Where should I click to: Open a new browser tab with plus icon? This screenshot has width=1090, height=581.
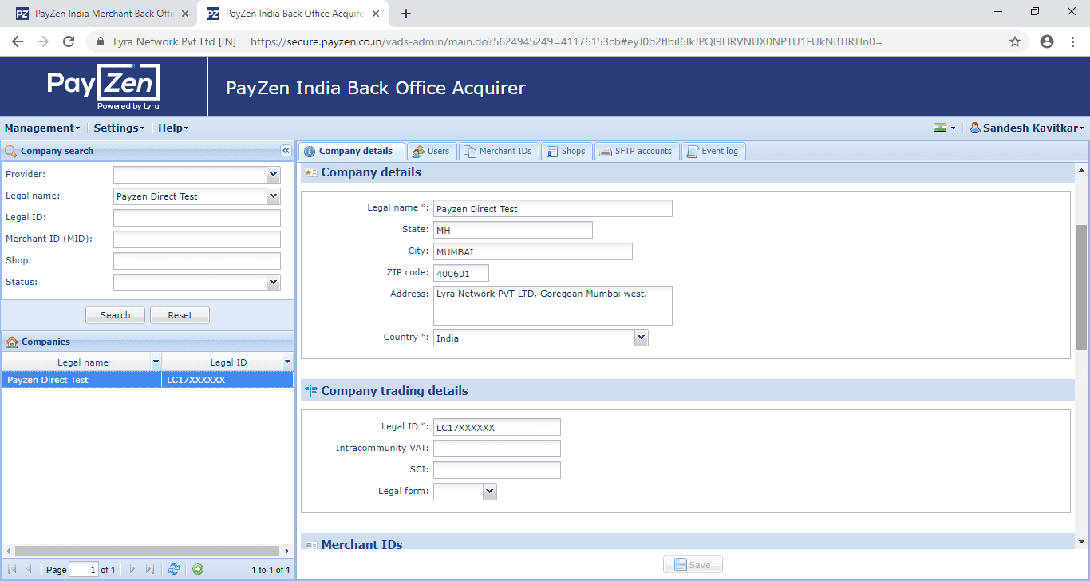[406, 14]
